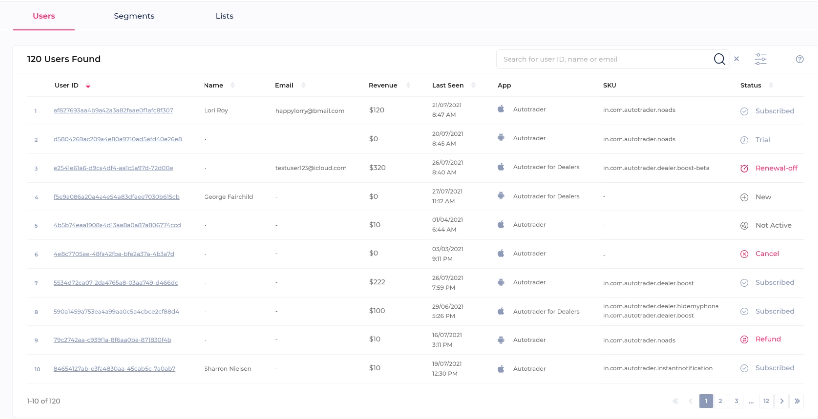Sort the table by Status column
The height and width of the screenshot is (419, 818).
tap(770, 85)
